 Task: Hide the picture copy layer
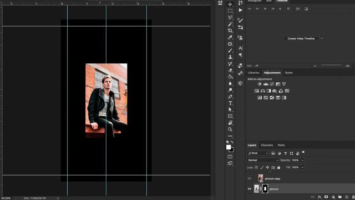point(250,178)
